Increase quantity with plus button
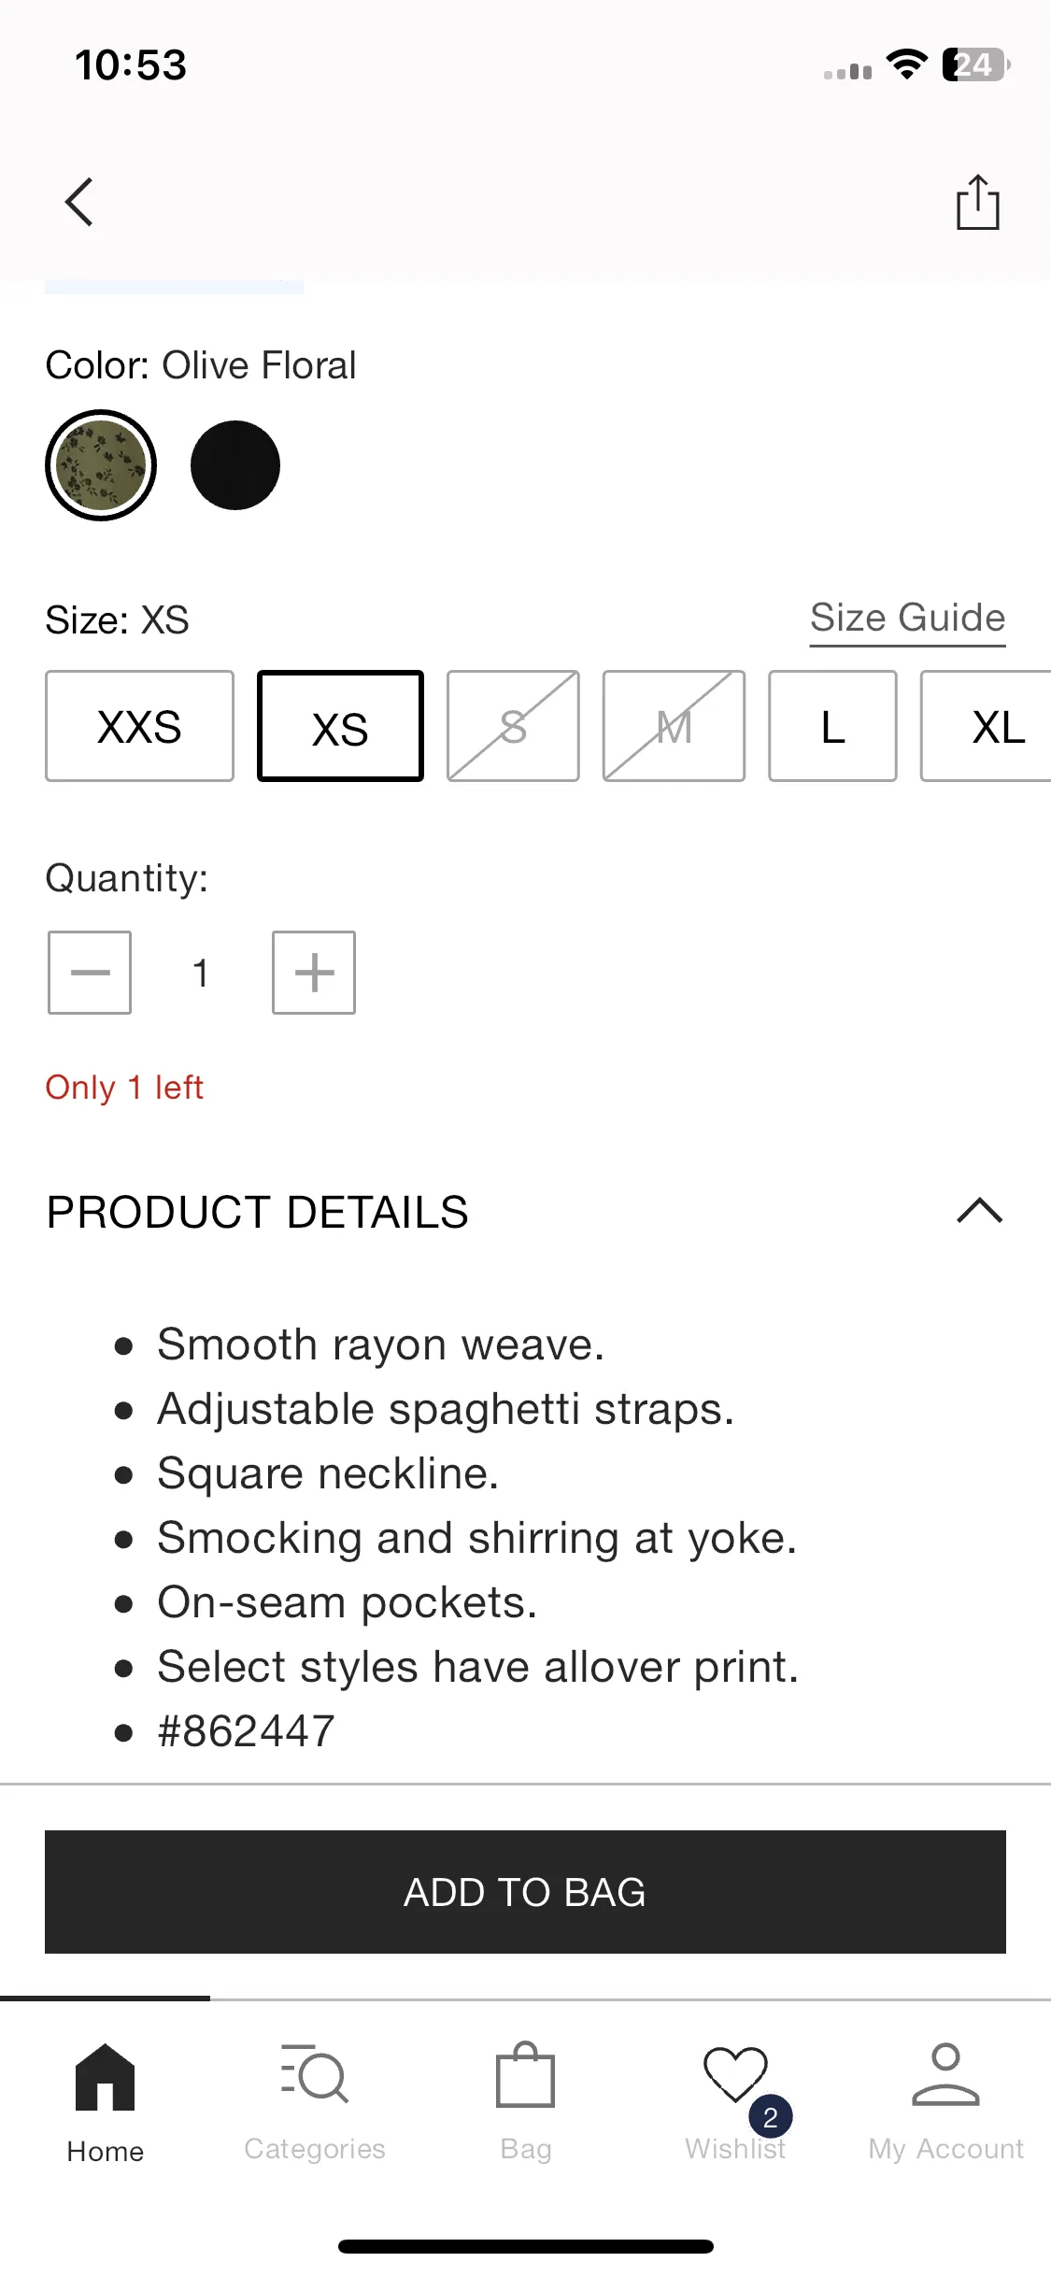1051x2276 pixels. (x=314, y=973)
